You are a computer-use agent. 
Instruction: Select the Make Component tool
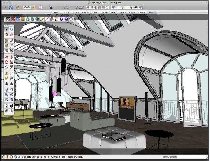(12, 29)
